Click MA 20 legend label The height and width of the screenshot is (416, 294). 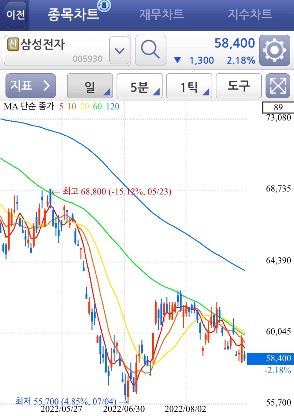pyautogui.click(x=85, y=107)
